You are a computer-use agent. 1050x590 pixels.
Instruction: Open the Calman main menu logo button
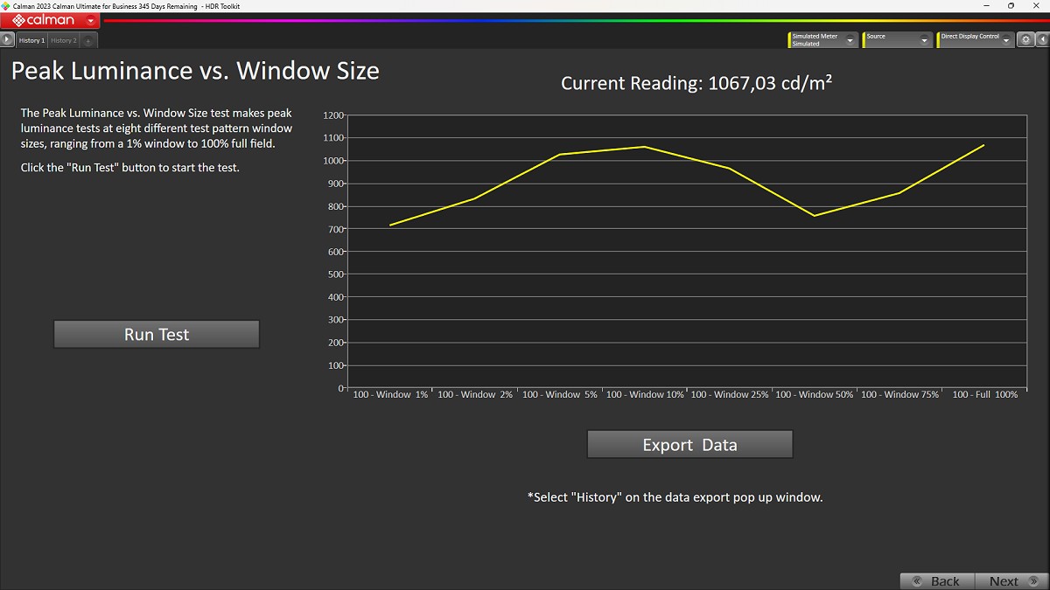[x=50, y=20]
